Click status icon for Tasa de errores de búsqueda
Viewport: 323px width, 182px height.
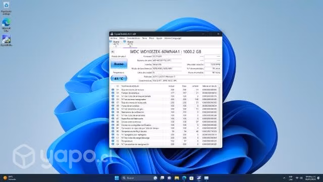click(113, 103)
